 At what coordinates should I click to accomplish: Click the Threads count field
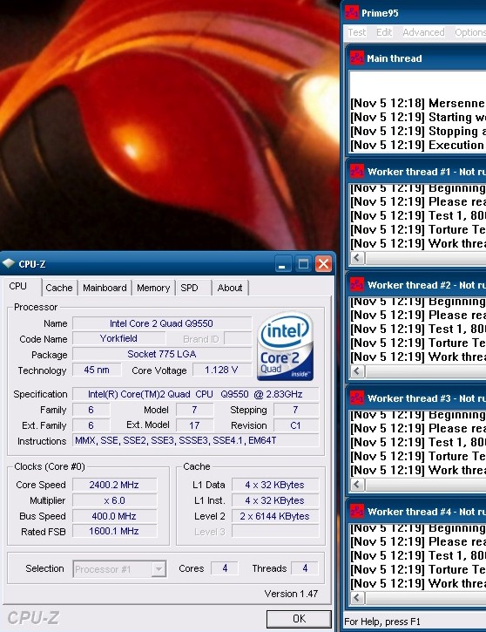pos(305,568)
